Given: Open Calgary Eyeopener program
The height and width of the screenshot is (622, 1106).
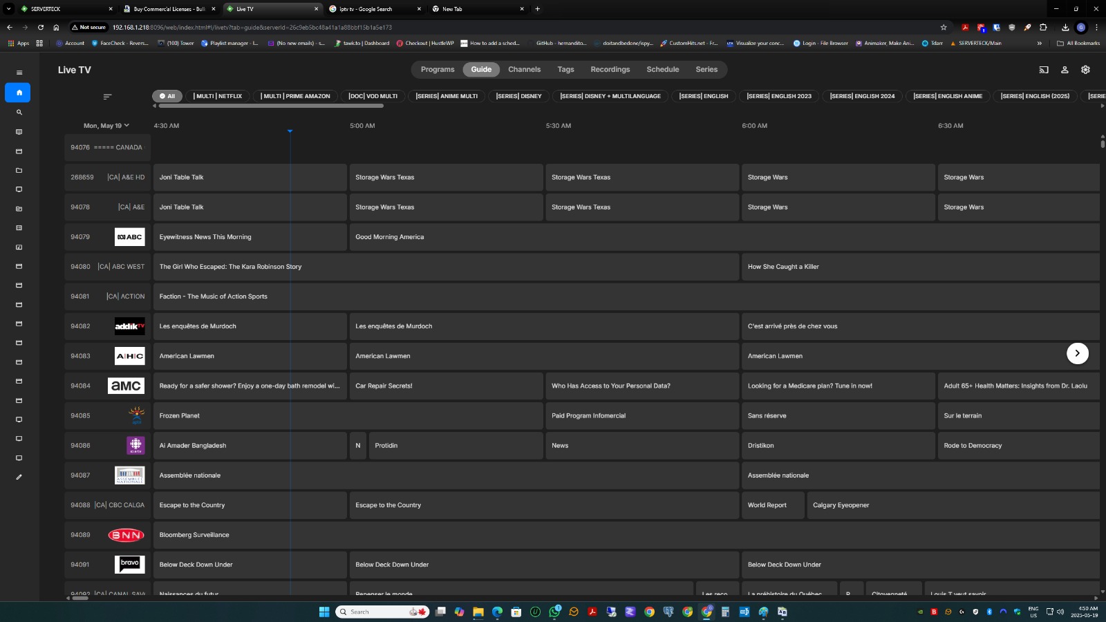Looking at the screenshot, I should point(953,505).
